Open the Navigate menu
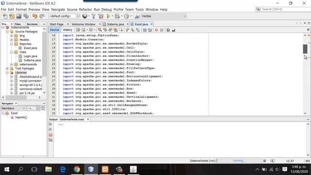This screenshot has height=175, width=311. [x=58, y=10]
